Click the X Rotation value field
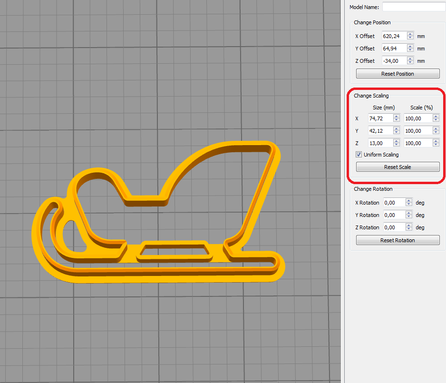446x383 pixels. [x=394, y=203]
